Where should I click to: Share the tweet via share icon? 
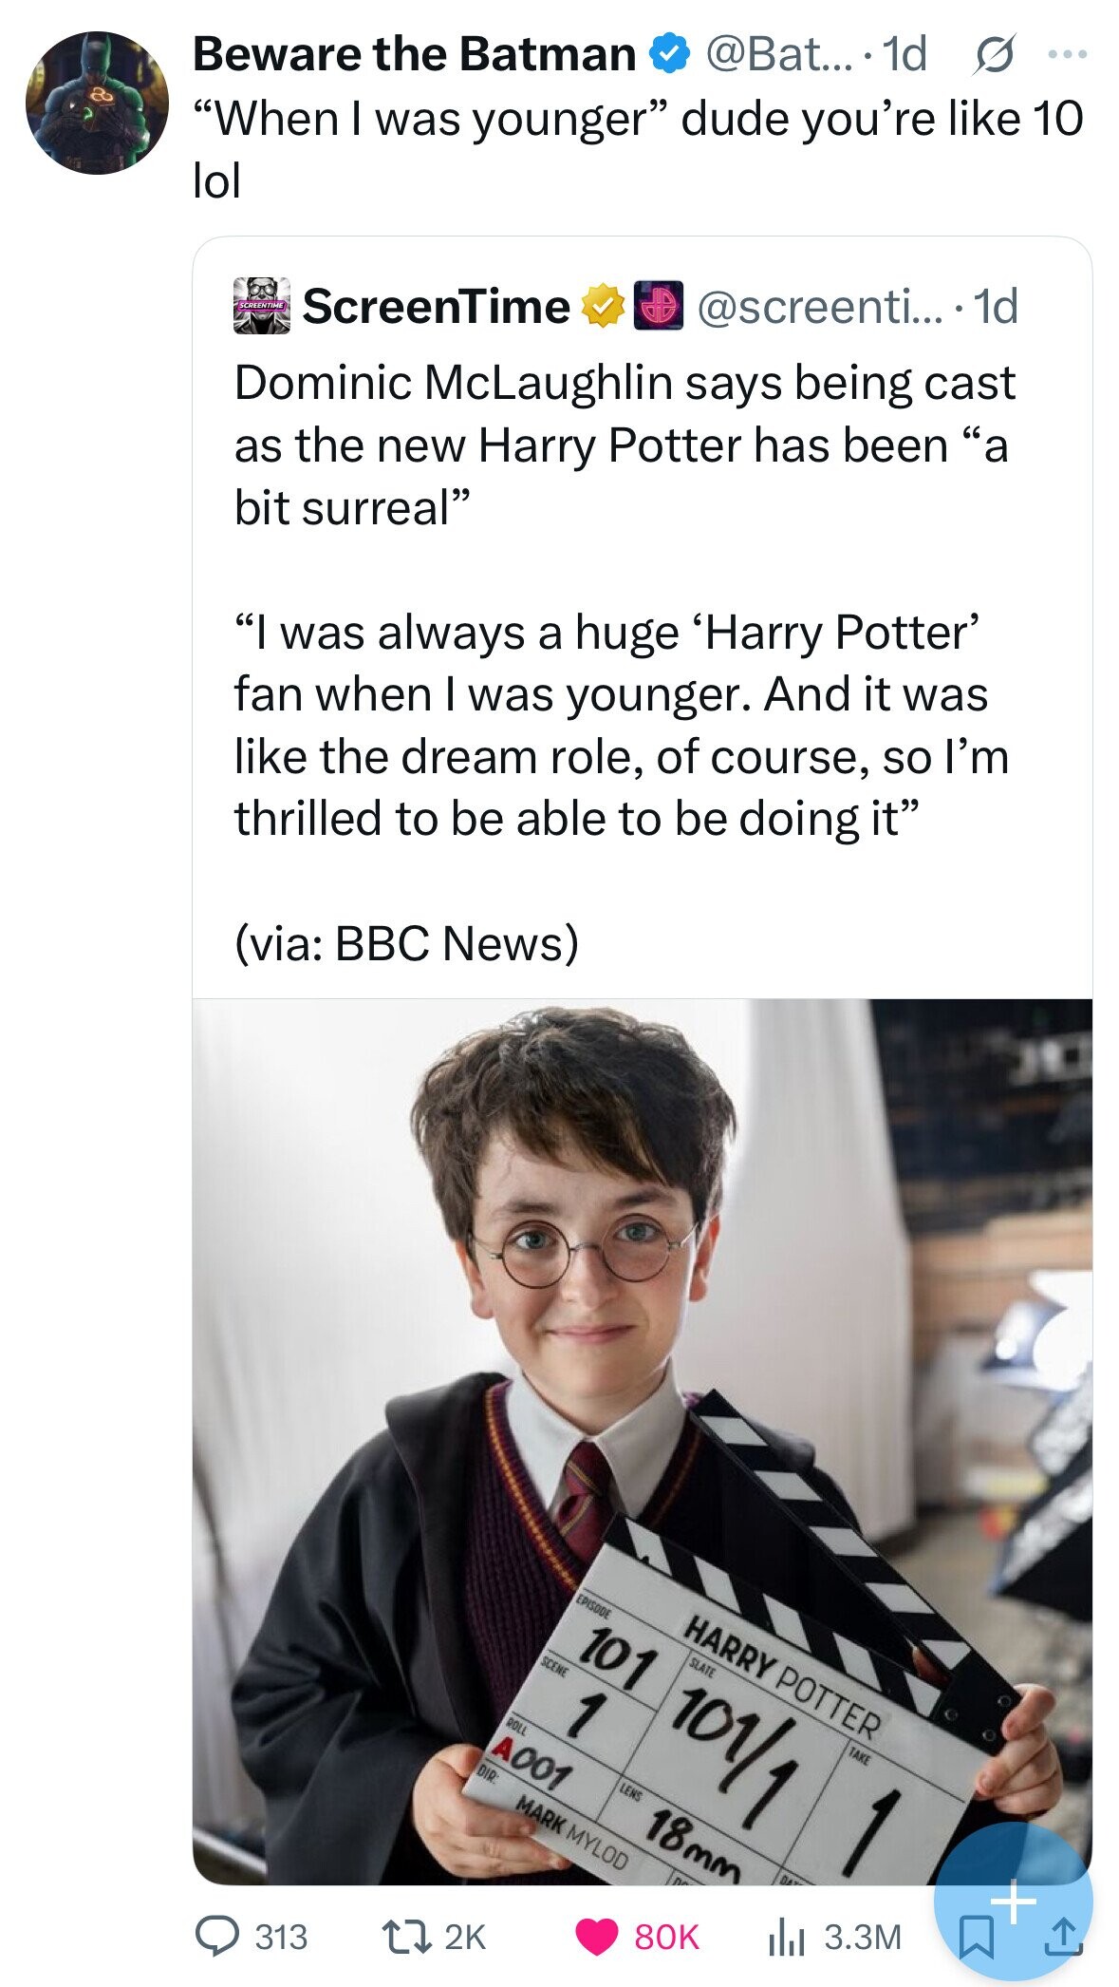(1064, 1936)
